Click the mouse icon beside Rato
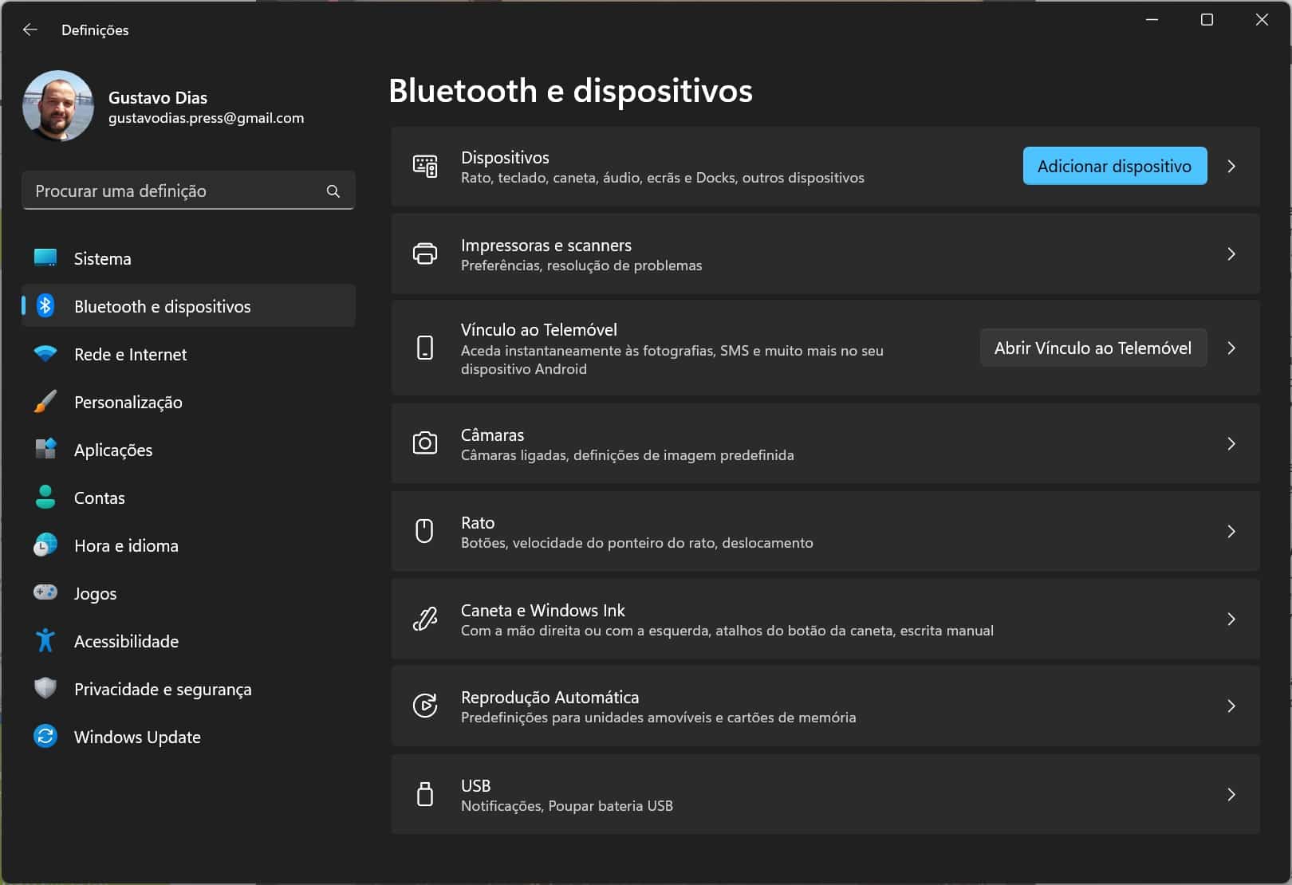1292x885 pixels. point(425,531)
